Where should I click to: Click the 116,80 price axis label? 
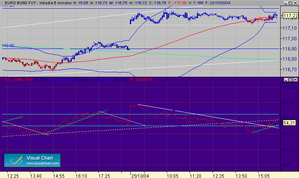pos(290,59)
